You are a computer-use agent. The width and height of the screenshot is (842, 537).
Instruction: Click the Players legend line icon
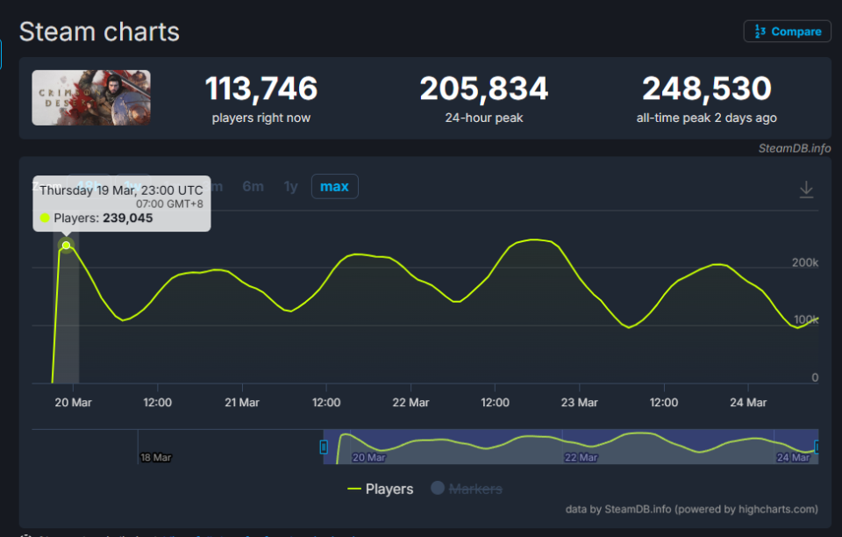[x=353, y=489]
